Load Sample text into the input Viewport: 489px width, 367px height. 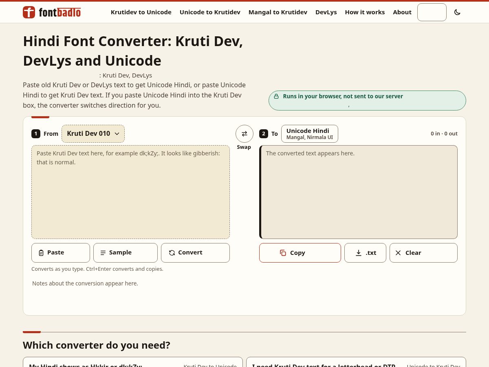click(126, 253)
